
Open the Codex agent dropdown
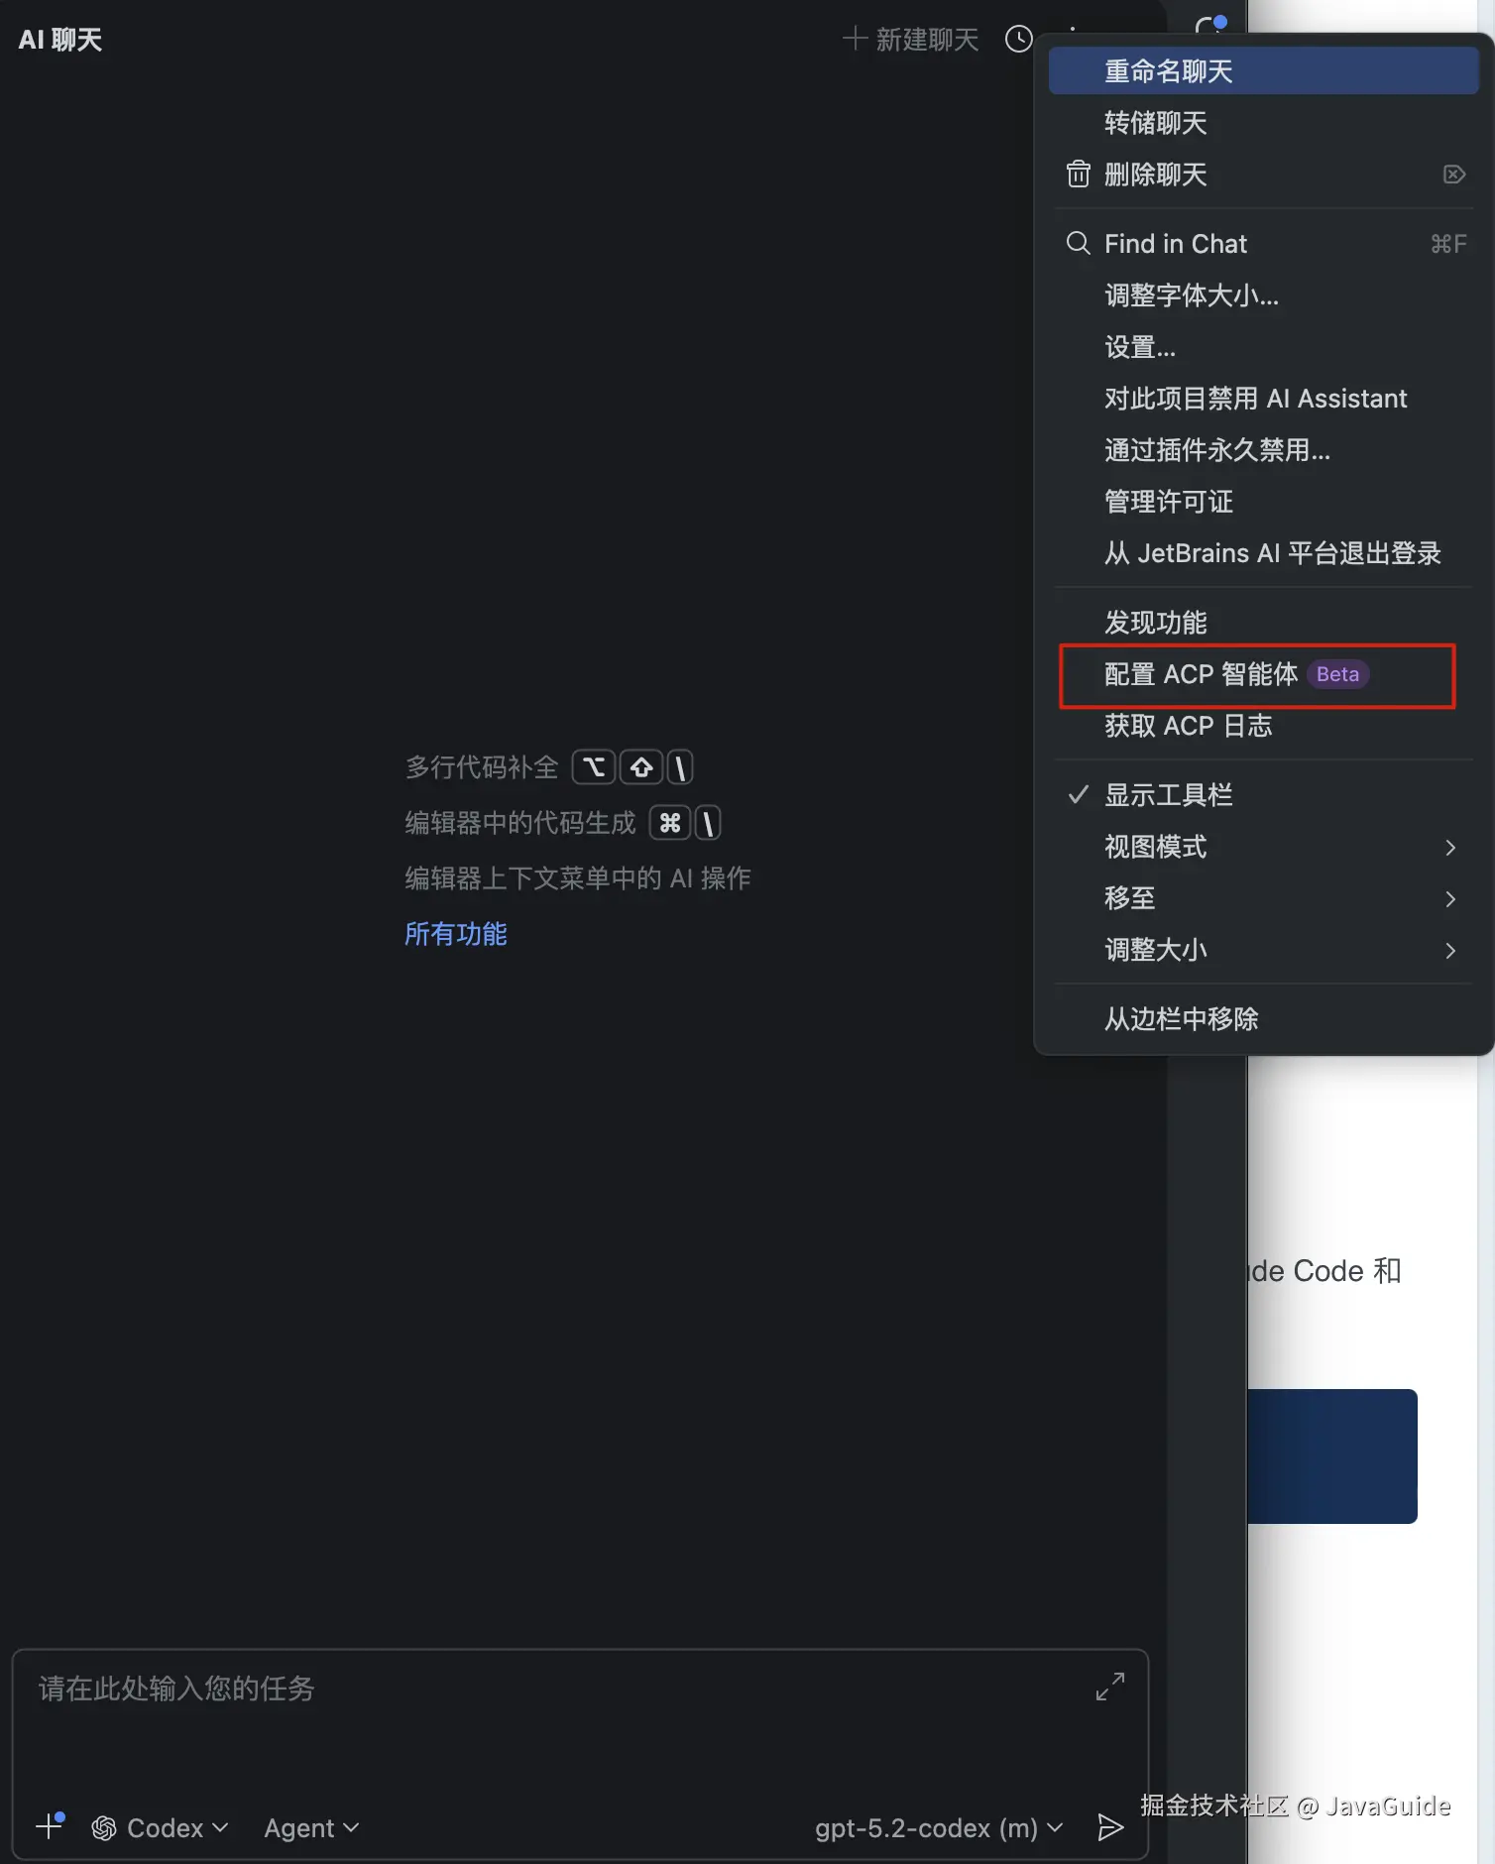tap(160, 1827)
